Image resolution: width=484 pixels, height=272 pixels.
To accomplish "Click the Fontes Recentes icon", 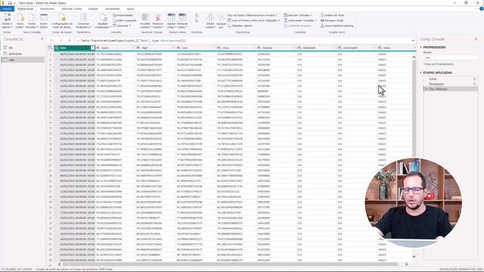I will tap(32, 18).
